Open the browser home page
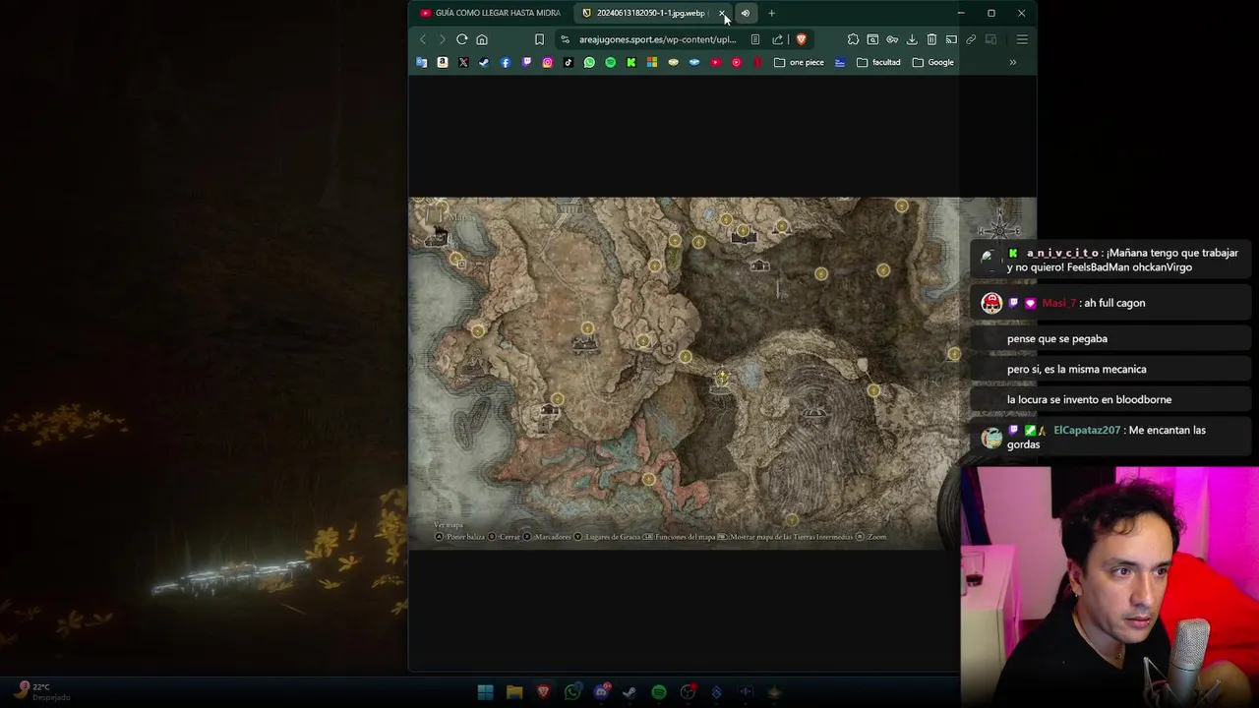 click(x=482, y=39)
